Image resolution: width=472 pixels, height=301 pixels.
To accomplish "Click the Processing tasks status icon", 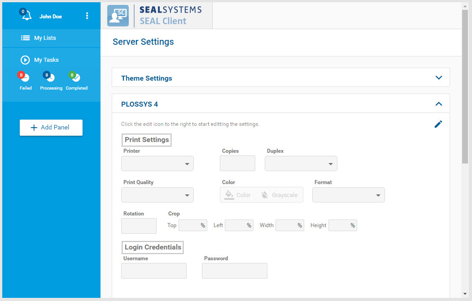I will click(x=50, y=77).
